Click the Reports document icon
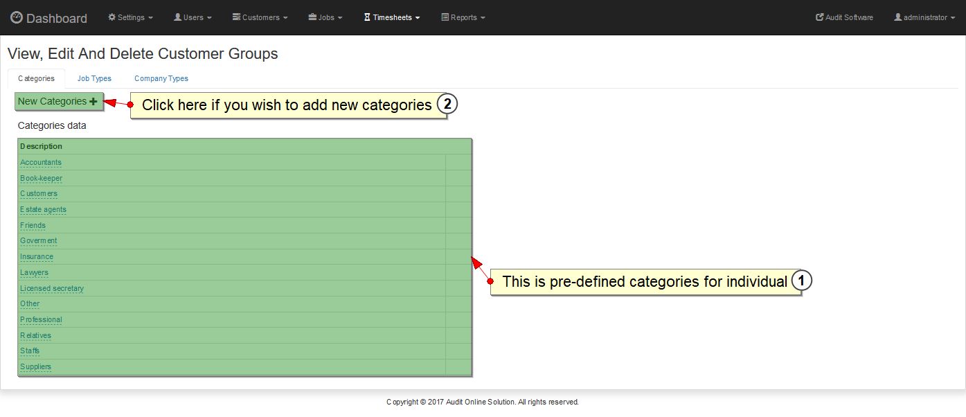Screen dimensions: 966x417 click(445, 17)
